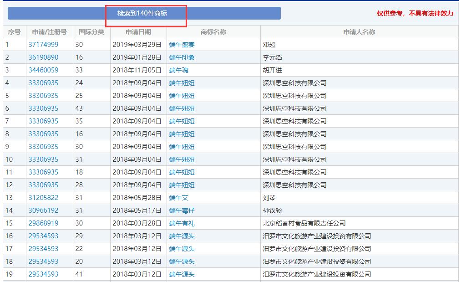
Task: Open 端午妞妞 link in row 7
Action: pos(182,121)
